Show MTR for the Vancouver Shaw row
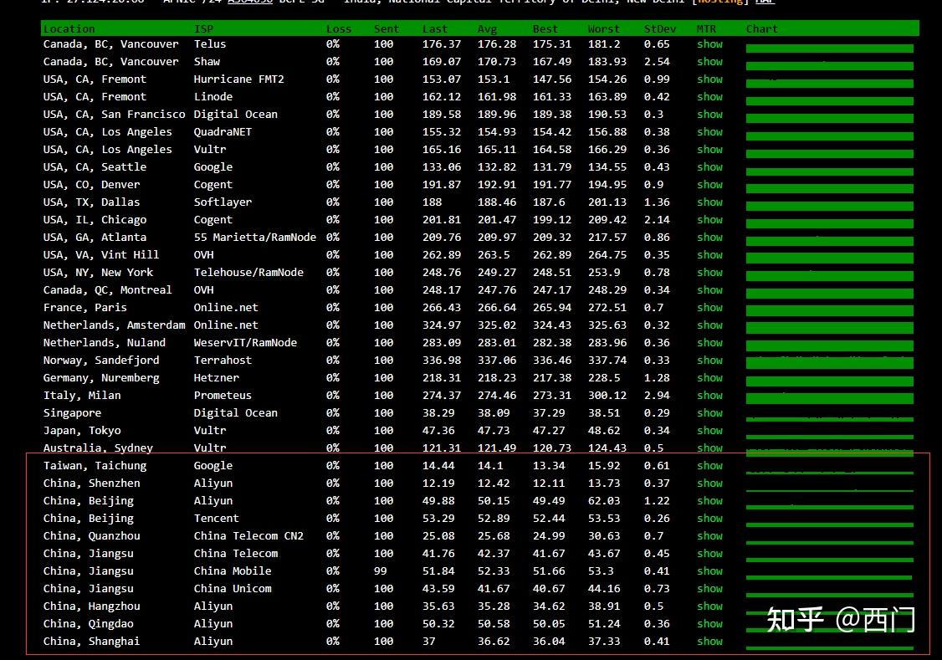Image resolution: width=942 pixels, height=660 pixels. click(x=709, y=62)
